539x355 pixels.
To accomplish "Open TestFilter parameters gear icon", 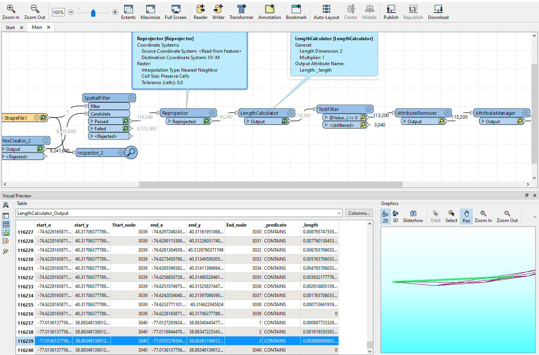I will coord(368,109).
